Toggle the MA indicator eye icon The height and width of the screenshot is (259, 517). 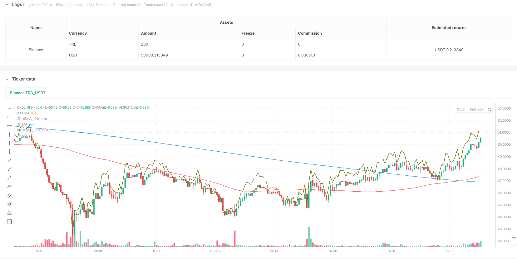pyautogui.click(x=19, y=125)
